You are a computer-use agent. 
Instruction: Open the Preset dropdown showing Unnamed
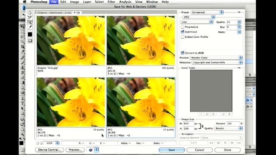[x=207, y=12]
